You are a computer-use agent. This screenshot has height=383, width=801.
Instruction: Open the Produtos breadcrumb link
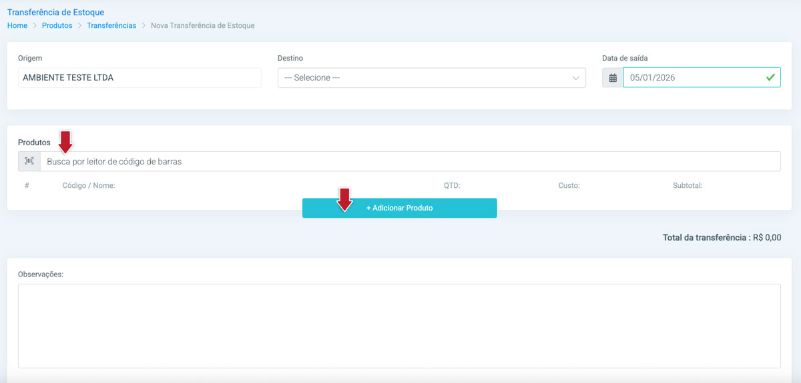pos(57,25)
